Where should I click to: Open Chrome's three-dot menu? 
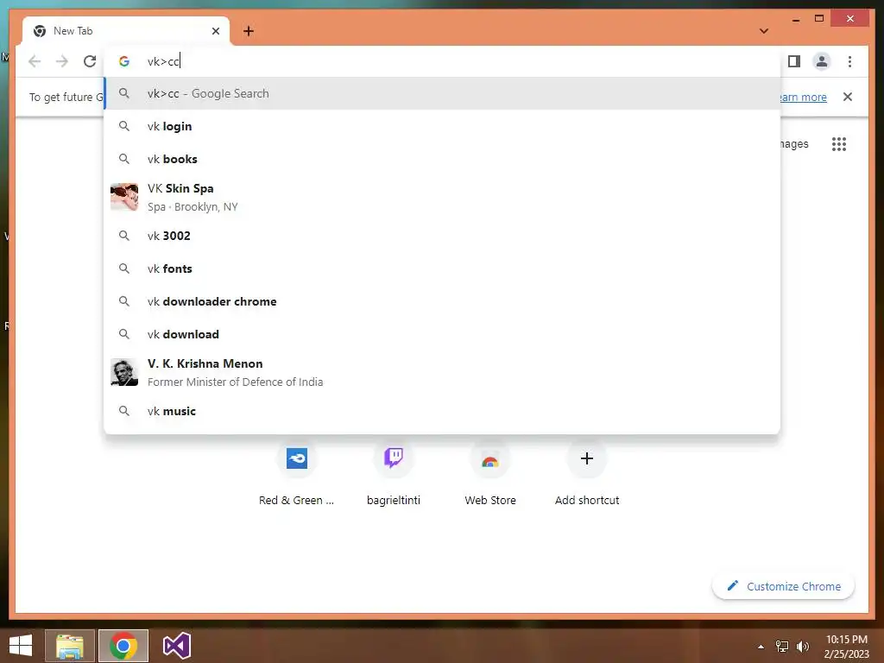(849, 61)
